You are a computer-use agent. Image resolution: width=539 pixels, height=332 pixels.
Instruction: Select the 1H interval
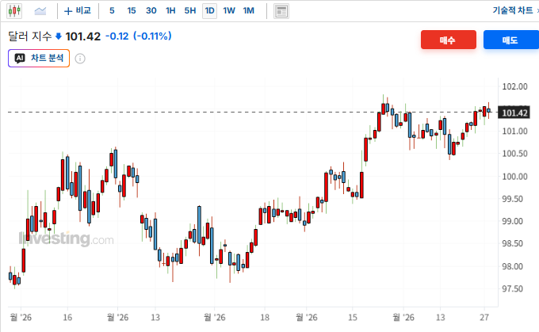click(x=170, y=10)
